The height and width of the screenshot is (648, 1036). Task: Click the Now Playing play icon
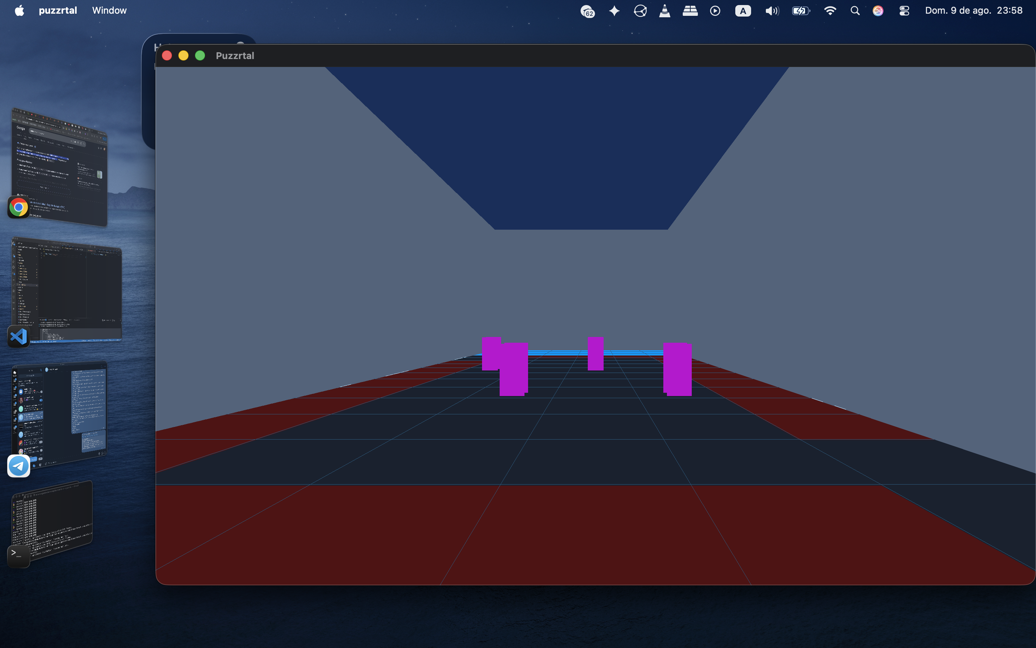(715, 11)
